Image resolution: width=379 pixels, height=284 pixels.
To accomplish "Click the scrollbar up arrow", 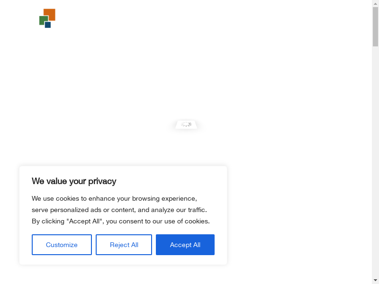I will click(375, 3).
